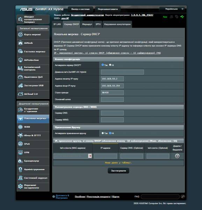Click the Вихід з системи logout button
Screen dimensions: 202x210
(x=80, y=9)
